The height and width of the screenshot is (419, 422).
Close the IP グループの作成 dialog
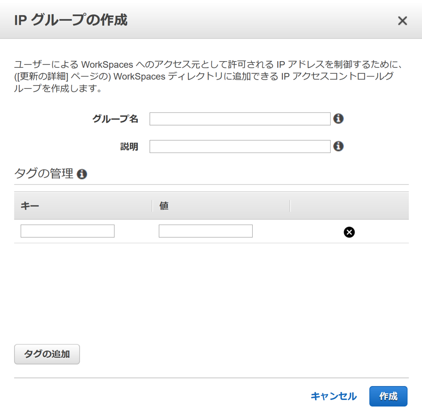(402, 21)
